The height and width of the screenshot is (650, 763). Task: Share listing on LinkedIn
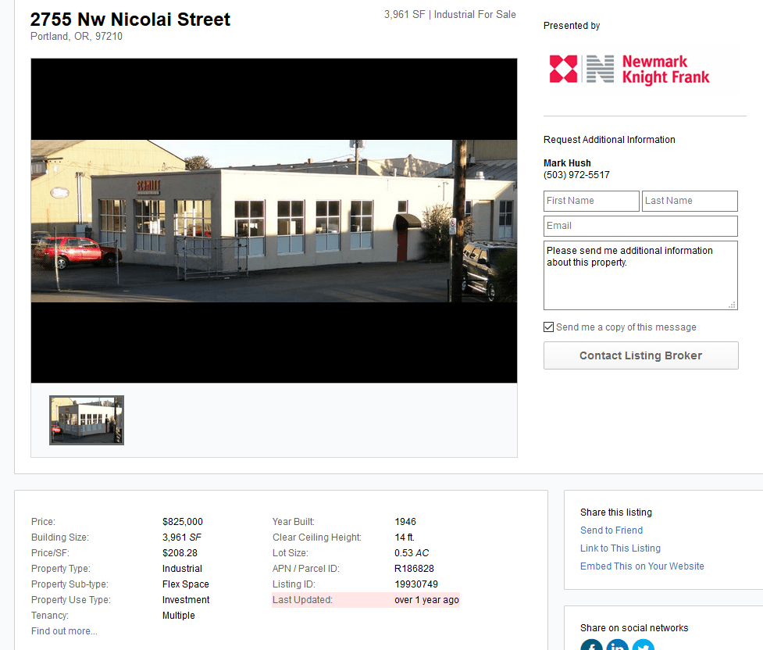[x=618, y=645]
